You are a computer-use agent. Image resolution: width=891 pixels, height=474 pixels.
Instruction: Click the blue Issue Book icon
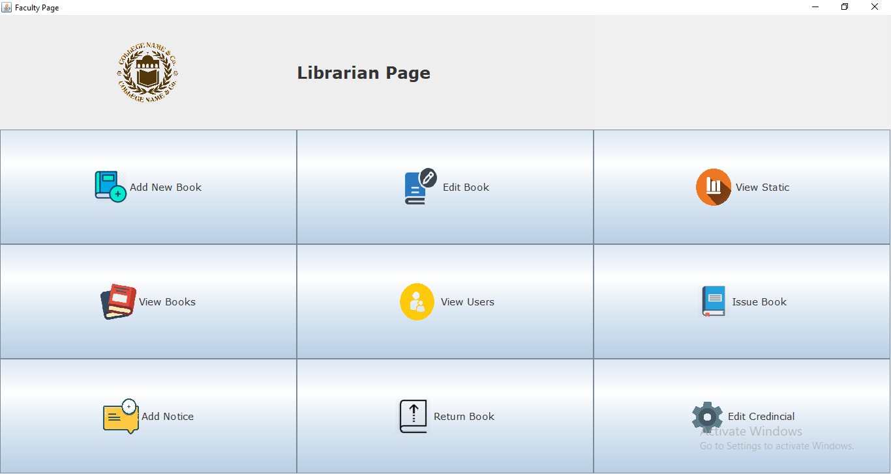[713, 301]
